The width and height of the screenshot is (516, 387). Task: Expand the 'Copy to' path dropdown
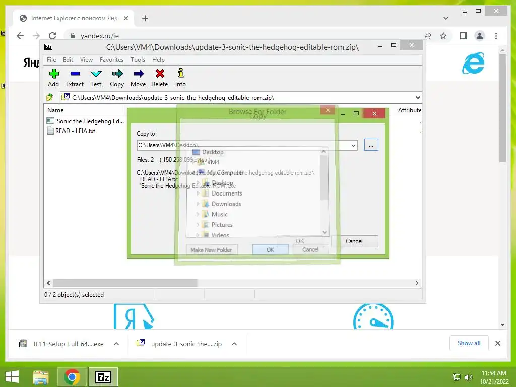pyautogui.click(x=353, y=145)
